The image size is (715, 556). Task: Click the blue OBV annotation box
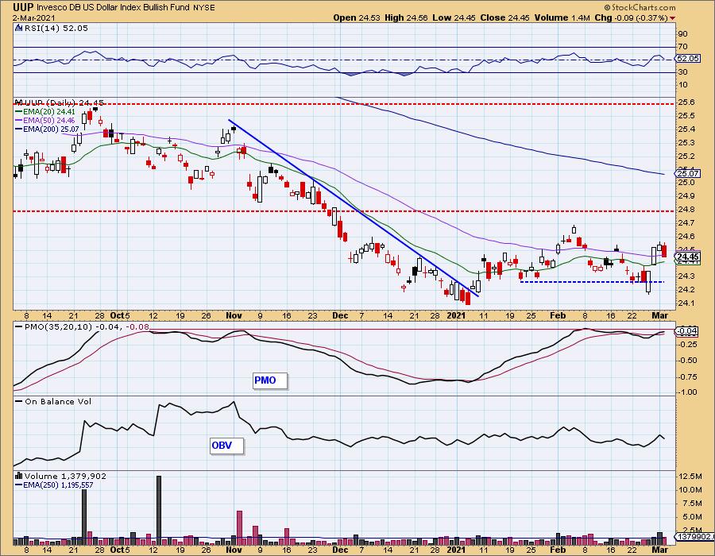[x=227, y=446]
